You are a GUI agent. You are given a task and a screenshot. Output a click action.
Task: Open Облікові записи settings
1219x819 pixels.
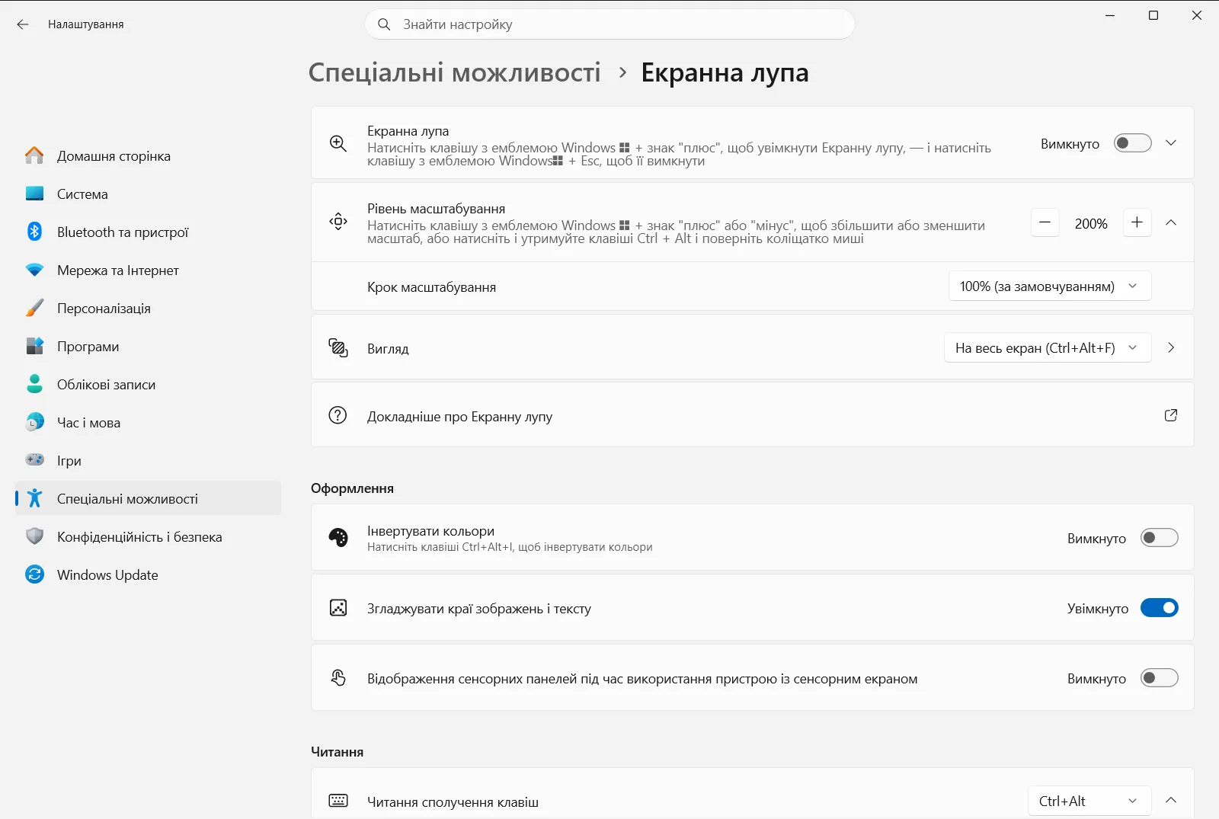tap(148, 384)
